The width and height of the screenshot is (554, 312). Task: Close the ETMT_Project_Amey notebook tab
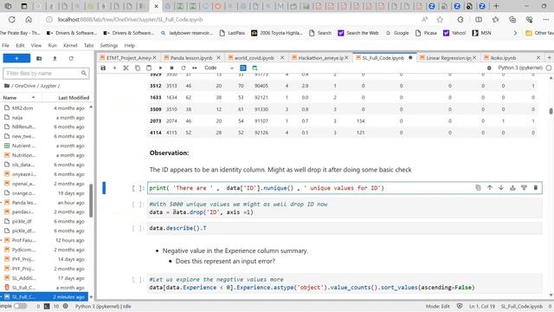pos(154,58)
